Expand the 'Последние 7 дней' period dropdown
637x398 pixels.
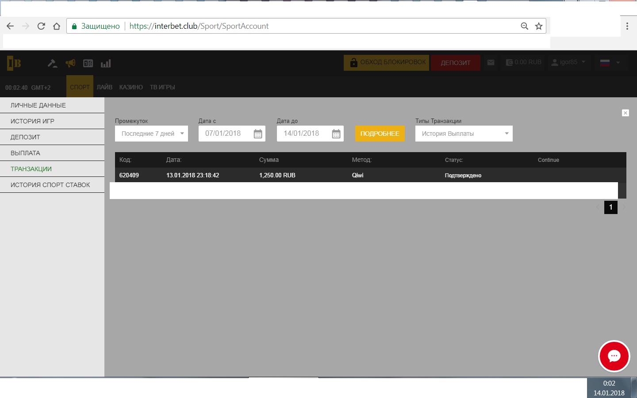(x=151, y=134)
